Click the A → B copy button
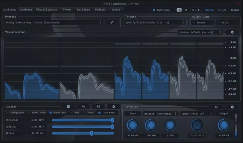 [x=196, y=10]
